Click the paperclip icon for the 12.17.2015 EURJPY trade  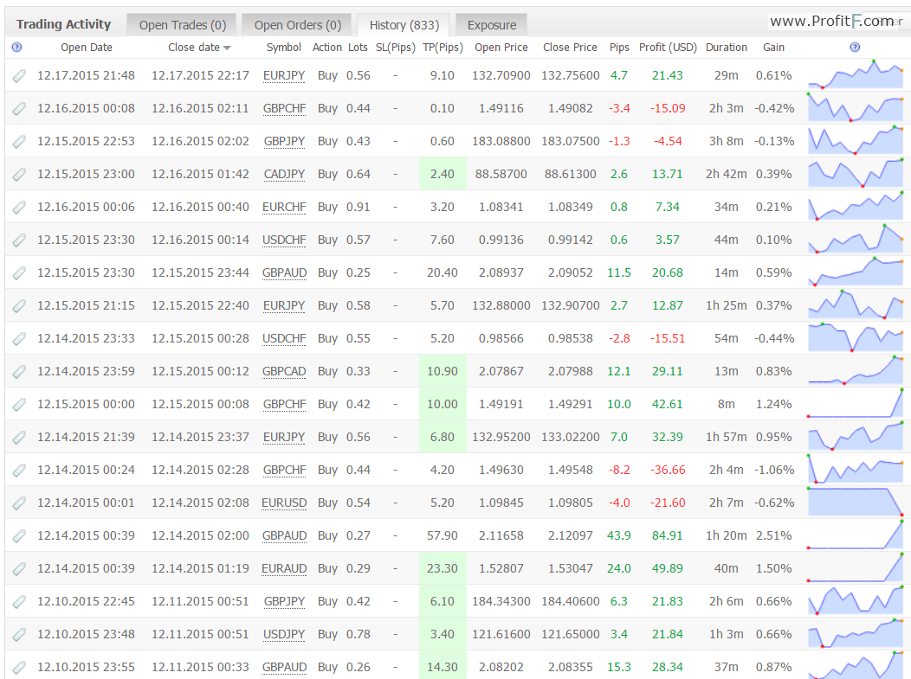click(x=19, y=76)
